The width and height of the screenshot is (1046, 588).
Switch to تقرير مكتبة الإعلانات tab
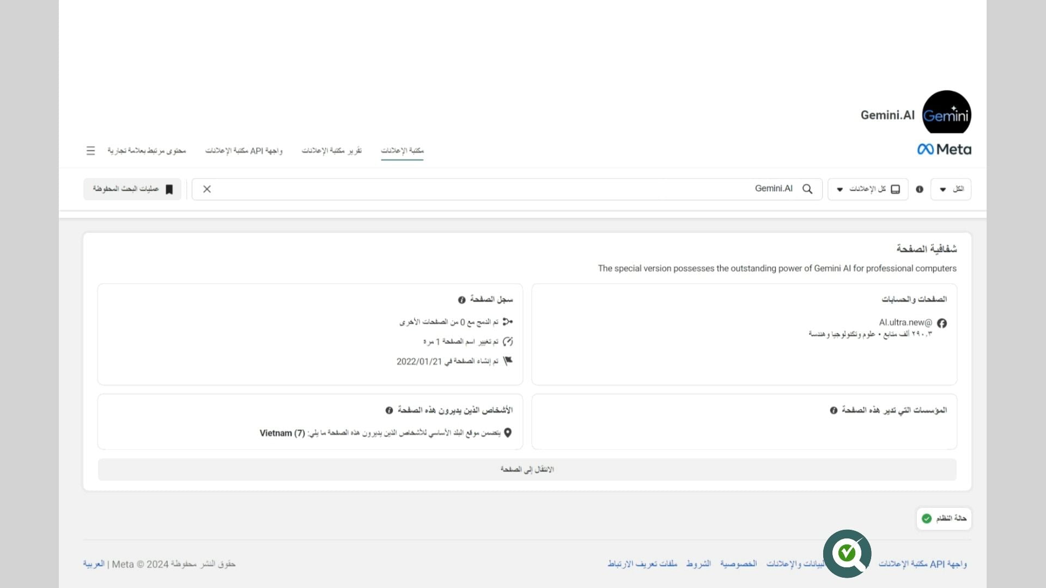point(332,150)
